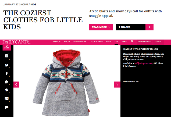Open the Fashion menu section
171x117 pixels.
coord(57,42)
